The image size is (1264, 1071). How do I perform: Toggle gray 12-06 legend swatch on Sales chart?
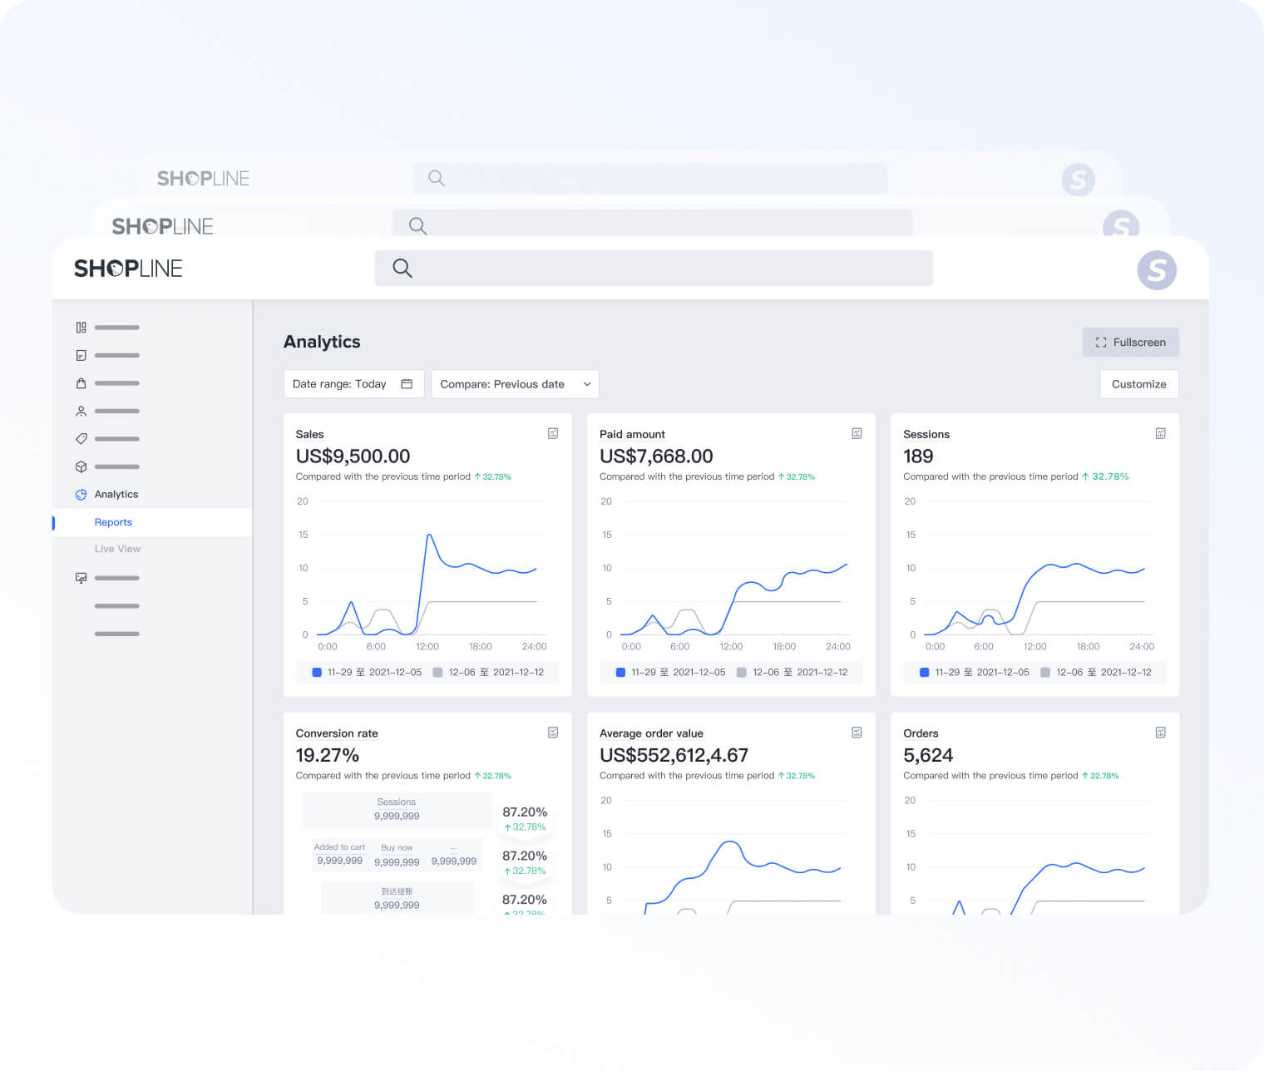437,673
